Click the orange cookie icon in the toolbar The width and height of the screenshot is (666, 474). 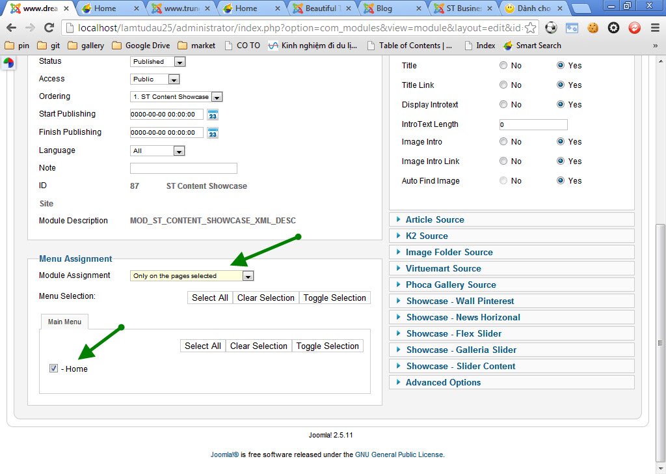(x=593, y=28)
